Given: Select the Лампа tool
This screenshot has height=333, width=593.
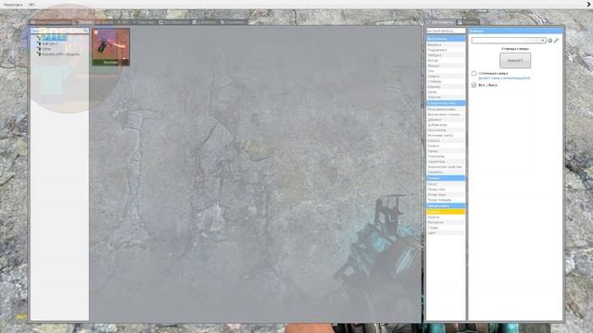Looking at the screenshot, I should pos(446,151).
